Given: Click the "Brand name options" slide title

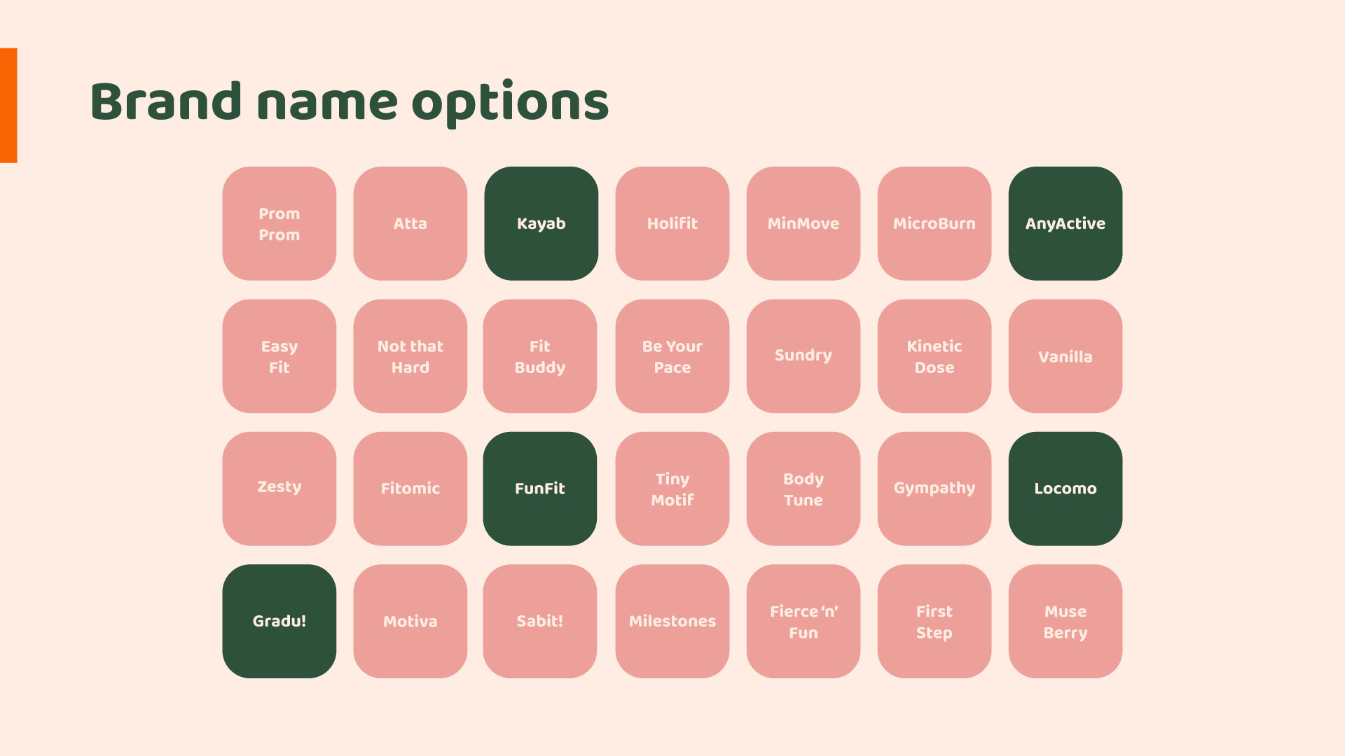Looking at the screenshot, I should [349, 102].
